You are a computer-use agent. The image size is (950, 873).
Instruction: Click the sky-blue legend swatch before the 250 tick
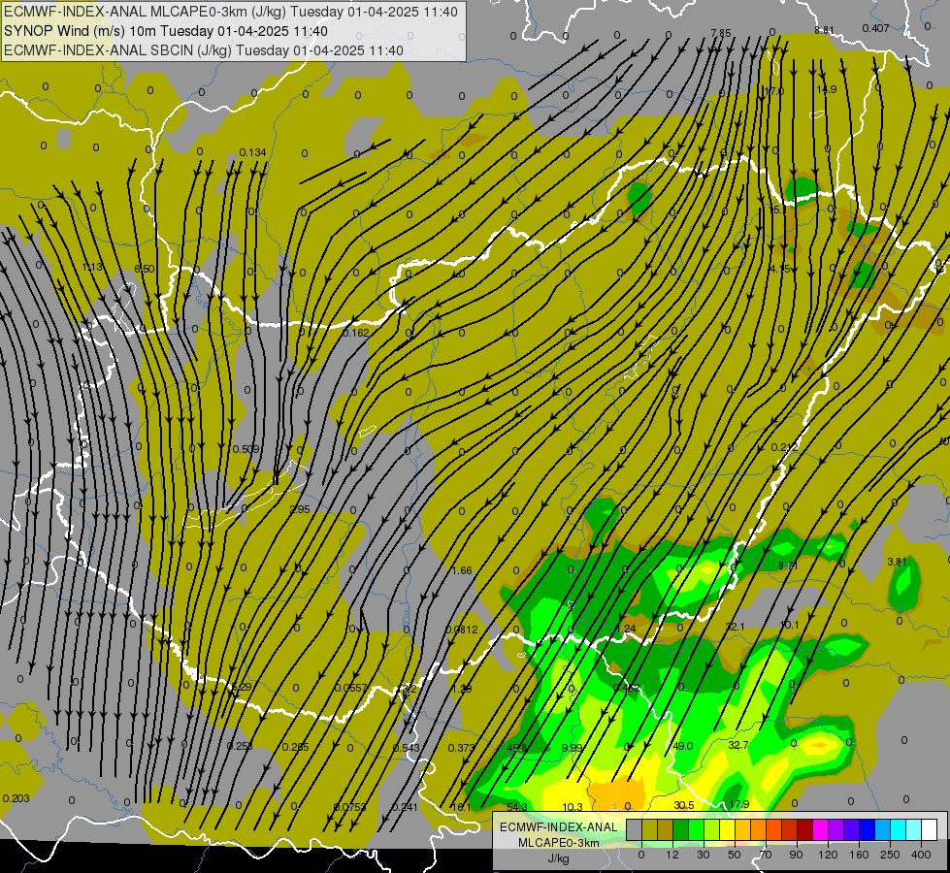883,829
